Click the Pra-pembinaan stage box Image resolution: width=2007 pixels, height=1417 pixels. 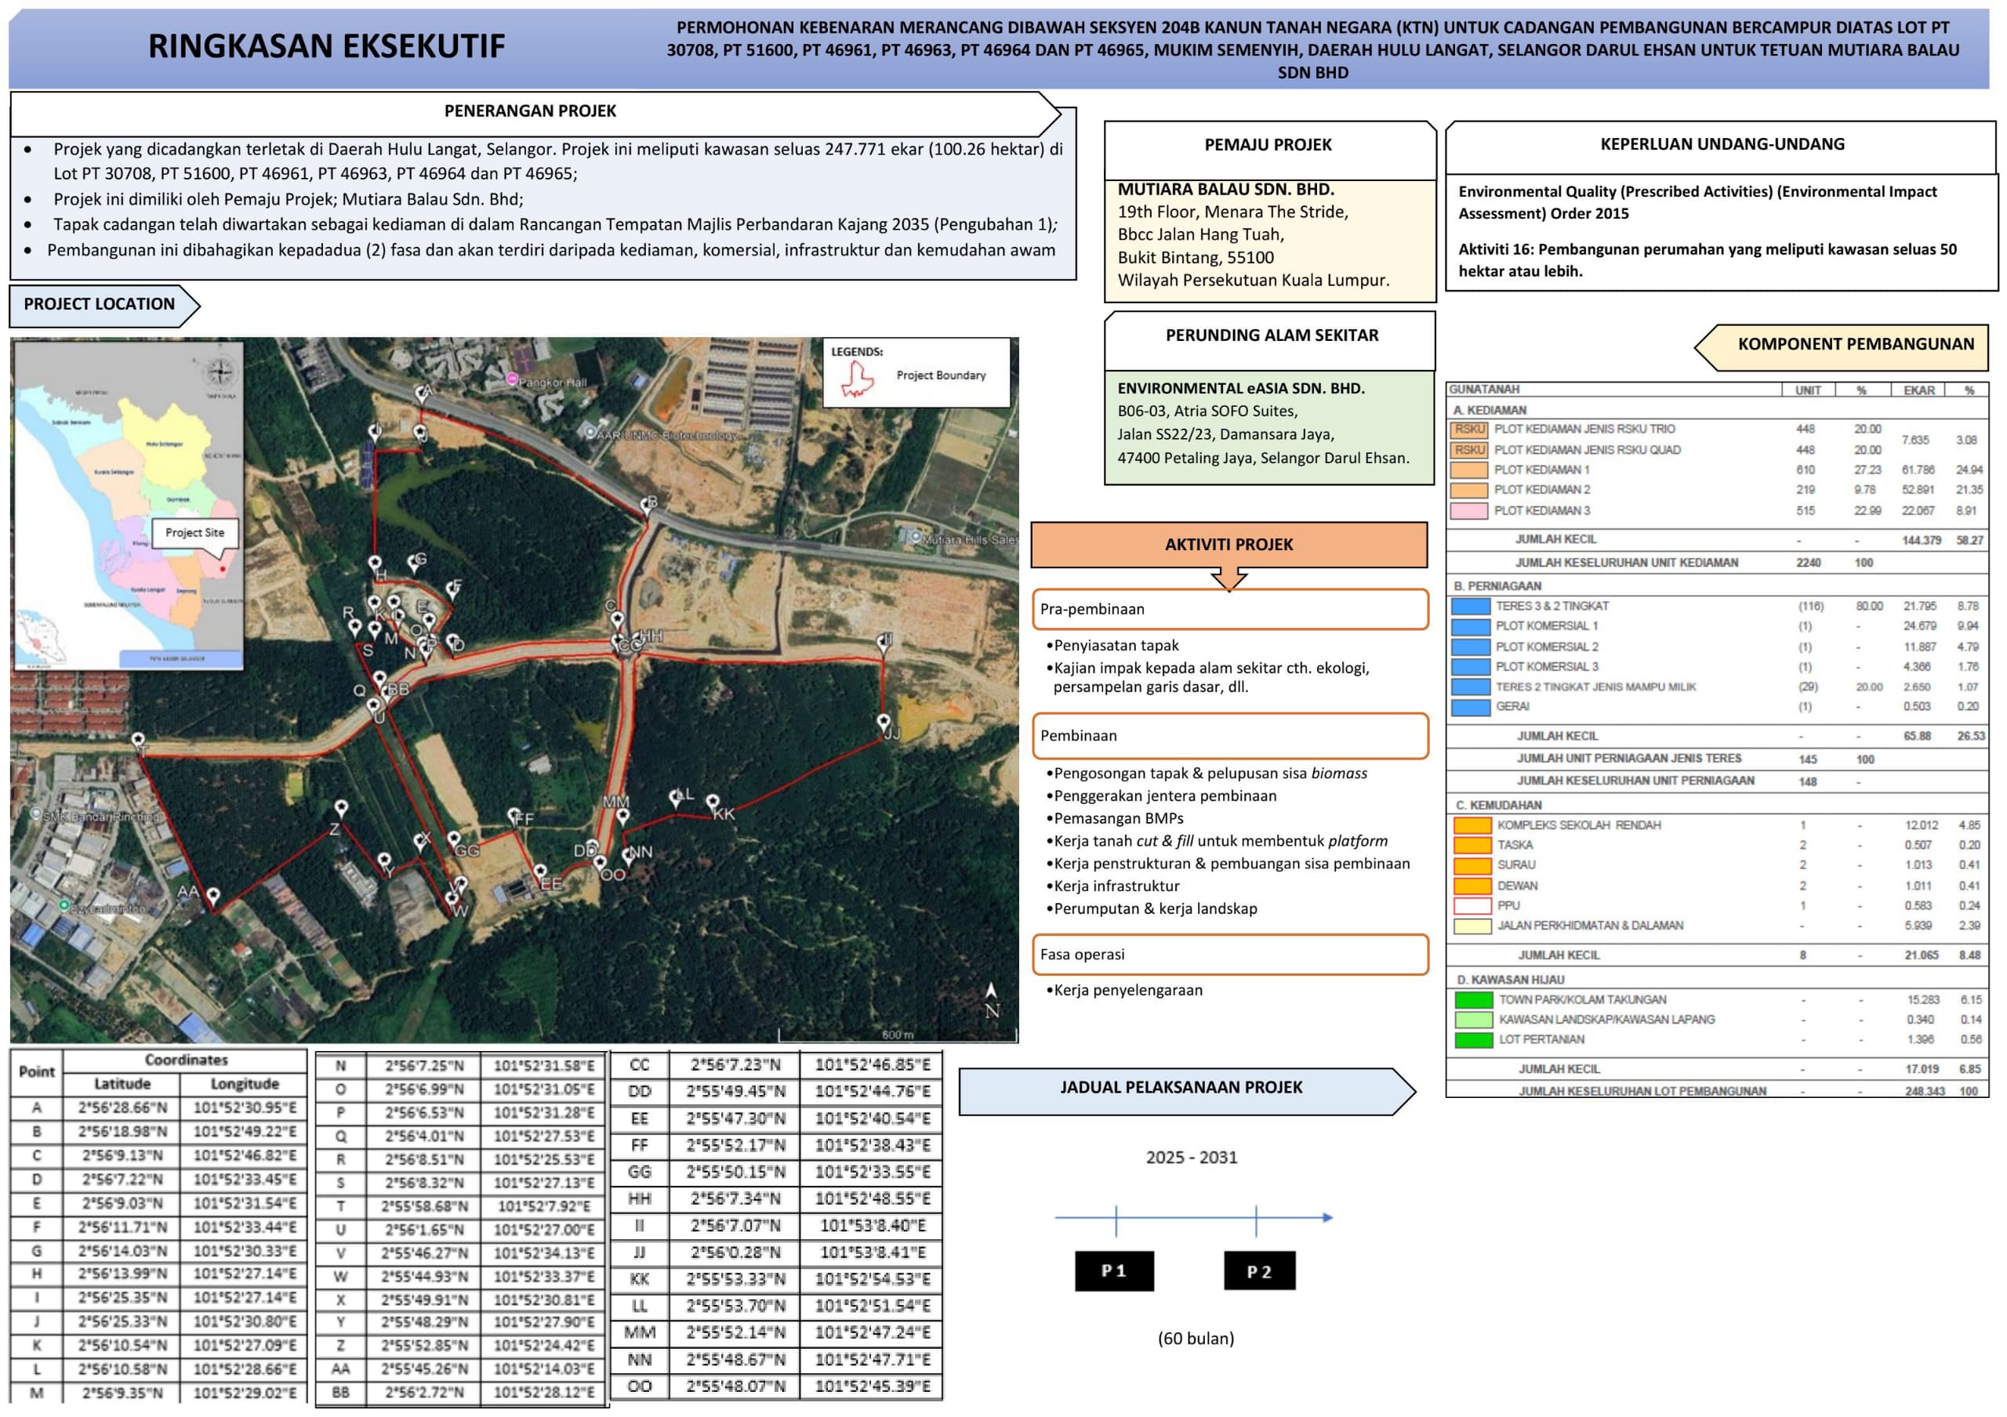(1230, 610)
